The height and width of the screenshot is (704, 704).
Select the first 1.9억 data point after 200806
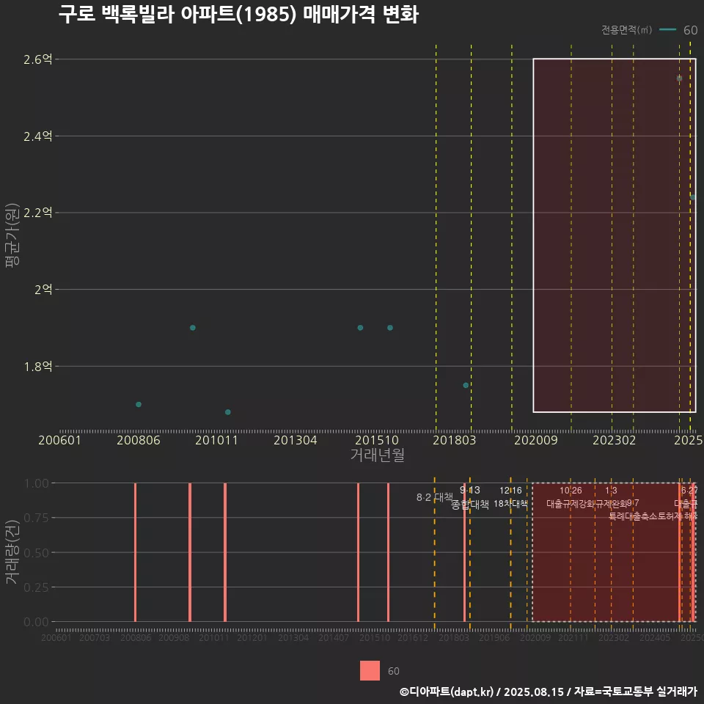click(x=193, y=328)
